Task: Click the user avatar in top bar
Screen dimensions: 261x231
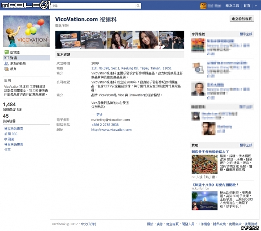Action: (203, 6)
